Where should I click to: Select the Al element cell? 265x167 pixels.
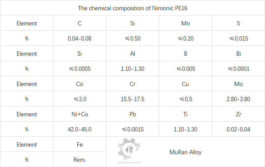click(x=132, y=54)
